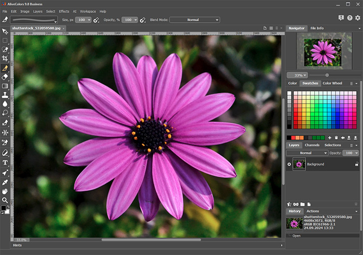Expand the Hints panel
This screenshot has height=255, width=363.
click(x=282, y=245)
